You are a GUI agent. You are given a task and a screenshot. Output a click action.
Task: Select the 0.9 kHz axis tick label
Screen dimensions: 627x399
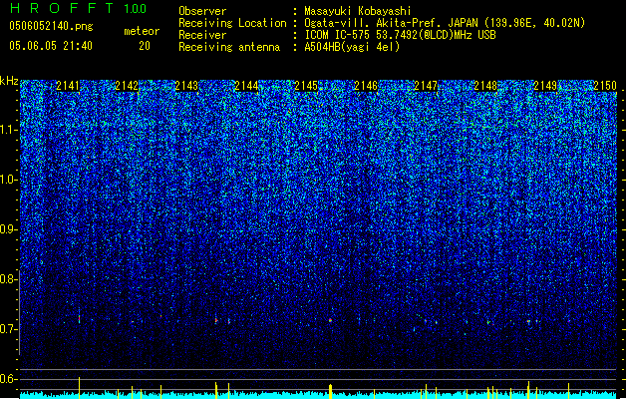pyautogui.click(x=9, y=229)
